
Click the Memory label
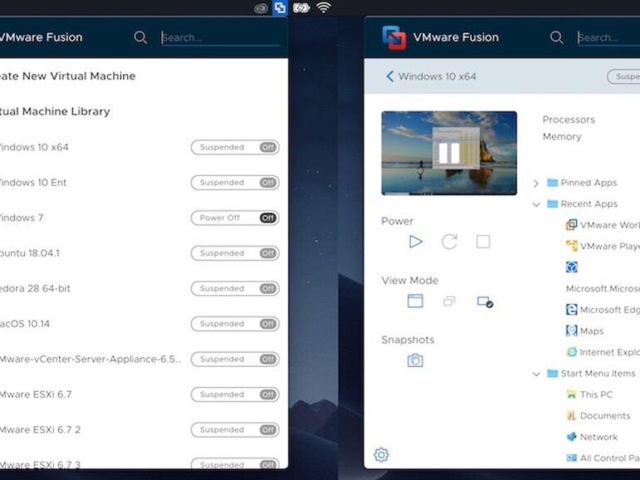click(x=562, y=137)
